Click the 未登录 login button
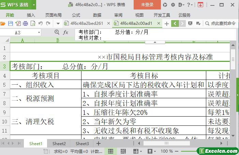This screenshot has width=239, height=155. [147, 5]
